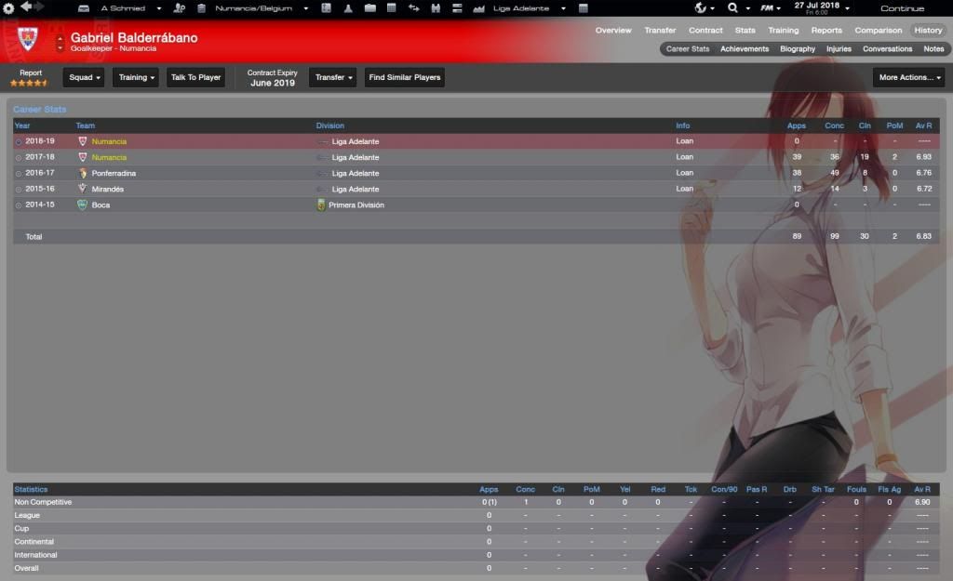
Task: Select the 2015-16 row radio circle
Action: (19, 190)
